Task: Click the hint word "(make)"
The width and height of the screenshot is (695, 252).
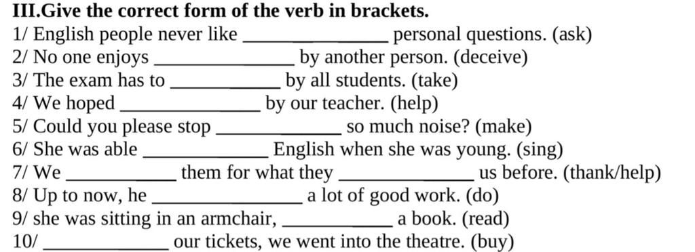Action: 503,127
